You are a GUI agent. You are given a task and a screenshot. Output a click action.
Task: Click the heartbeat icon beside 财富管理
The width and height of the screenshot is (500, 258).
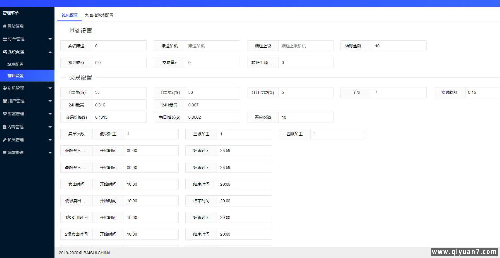pyautogui.click(x=5, y=114)
